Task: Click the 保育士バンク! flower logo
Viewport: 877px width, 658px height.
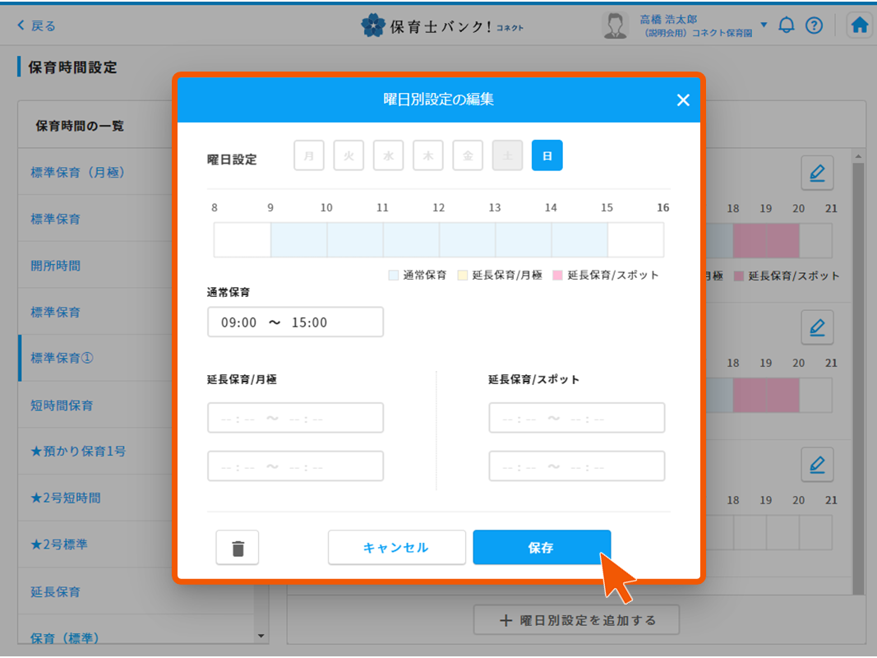Action: 373,25
